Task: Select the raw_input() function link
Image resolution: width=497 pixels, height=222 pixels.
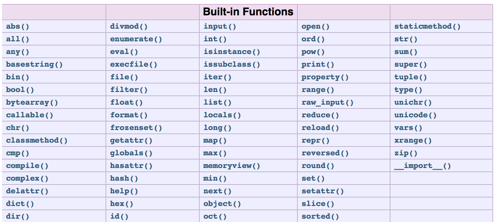Action: click(x=327, y=103)
